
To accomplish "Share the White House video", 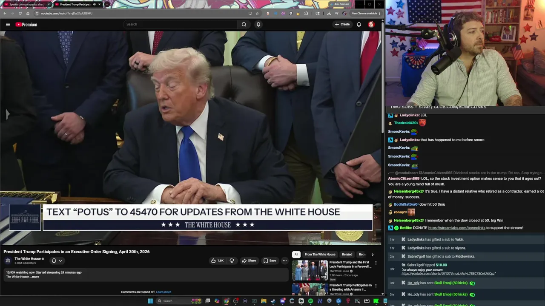I will [x=249, y=261].
